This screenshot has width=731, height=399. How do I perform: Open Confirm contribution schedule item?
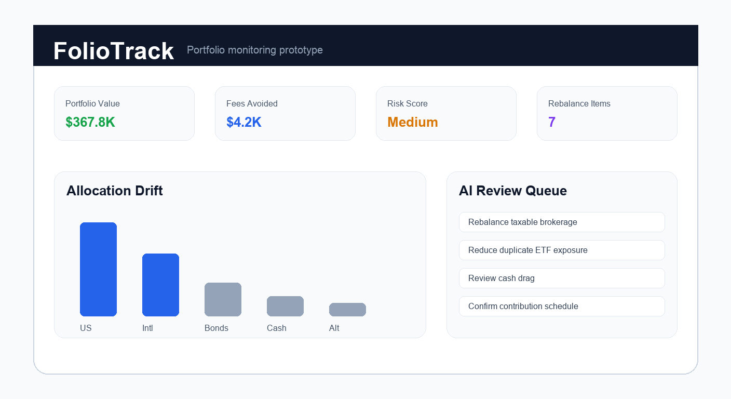pyautogui.click(x=562, y=306)
